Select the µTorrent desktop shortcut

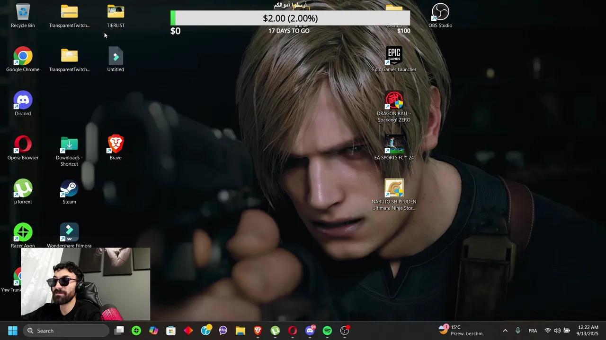23,191
